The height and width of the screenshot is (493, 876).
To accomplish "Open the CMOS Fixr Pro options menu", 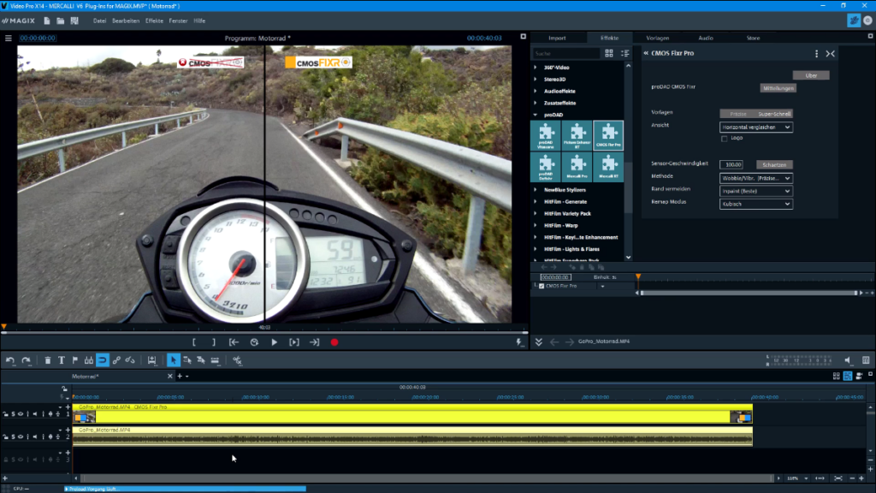I will pyautogui.click(x=816, y=54).
